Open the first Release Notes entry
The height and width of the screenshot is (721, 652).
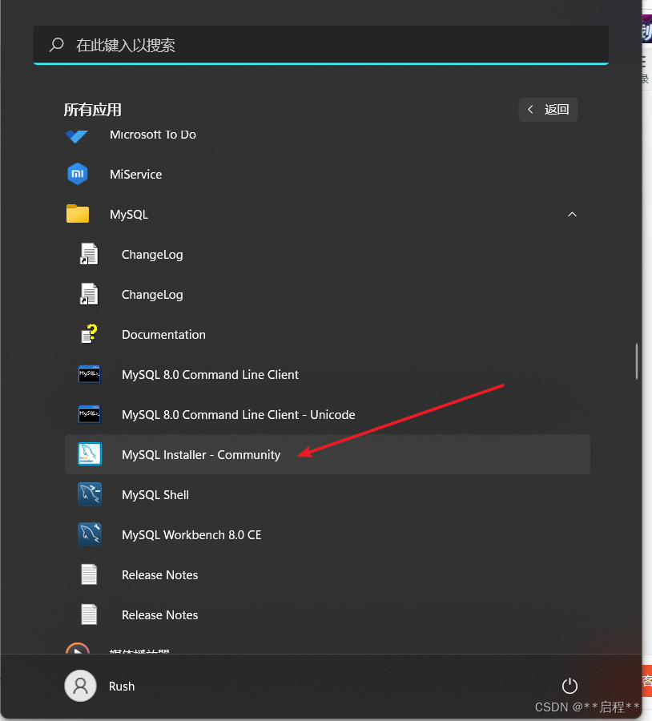coord(159,574)
